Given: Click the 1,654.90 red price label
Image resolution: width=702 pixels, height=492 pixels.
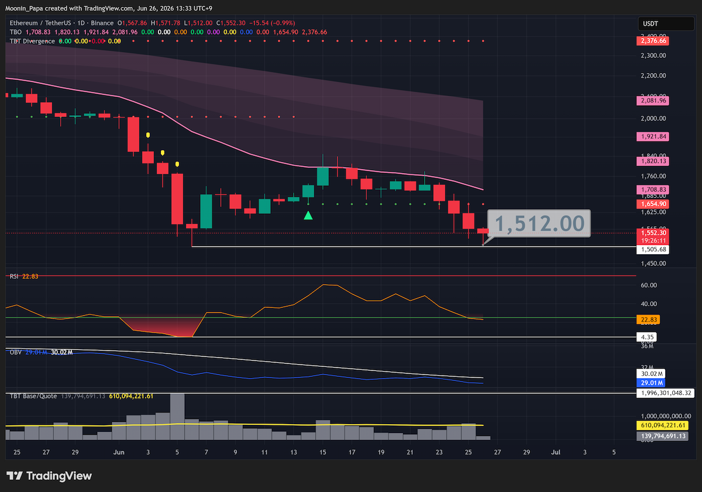Looking at the screenshot, I should coord(654,204).
